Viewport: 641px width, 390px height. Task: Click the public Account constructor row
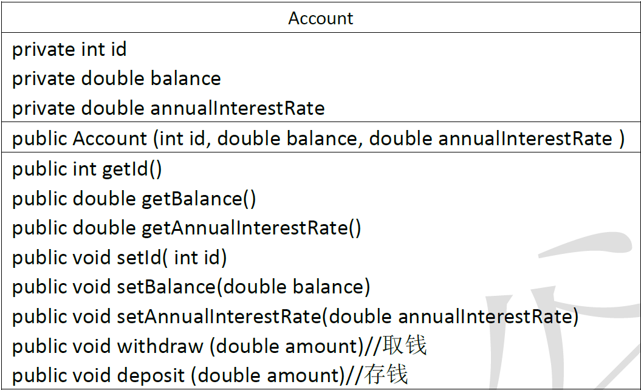pyautogui.click(x=318, y=139)
